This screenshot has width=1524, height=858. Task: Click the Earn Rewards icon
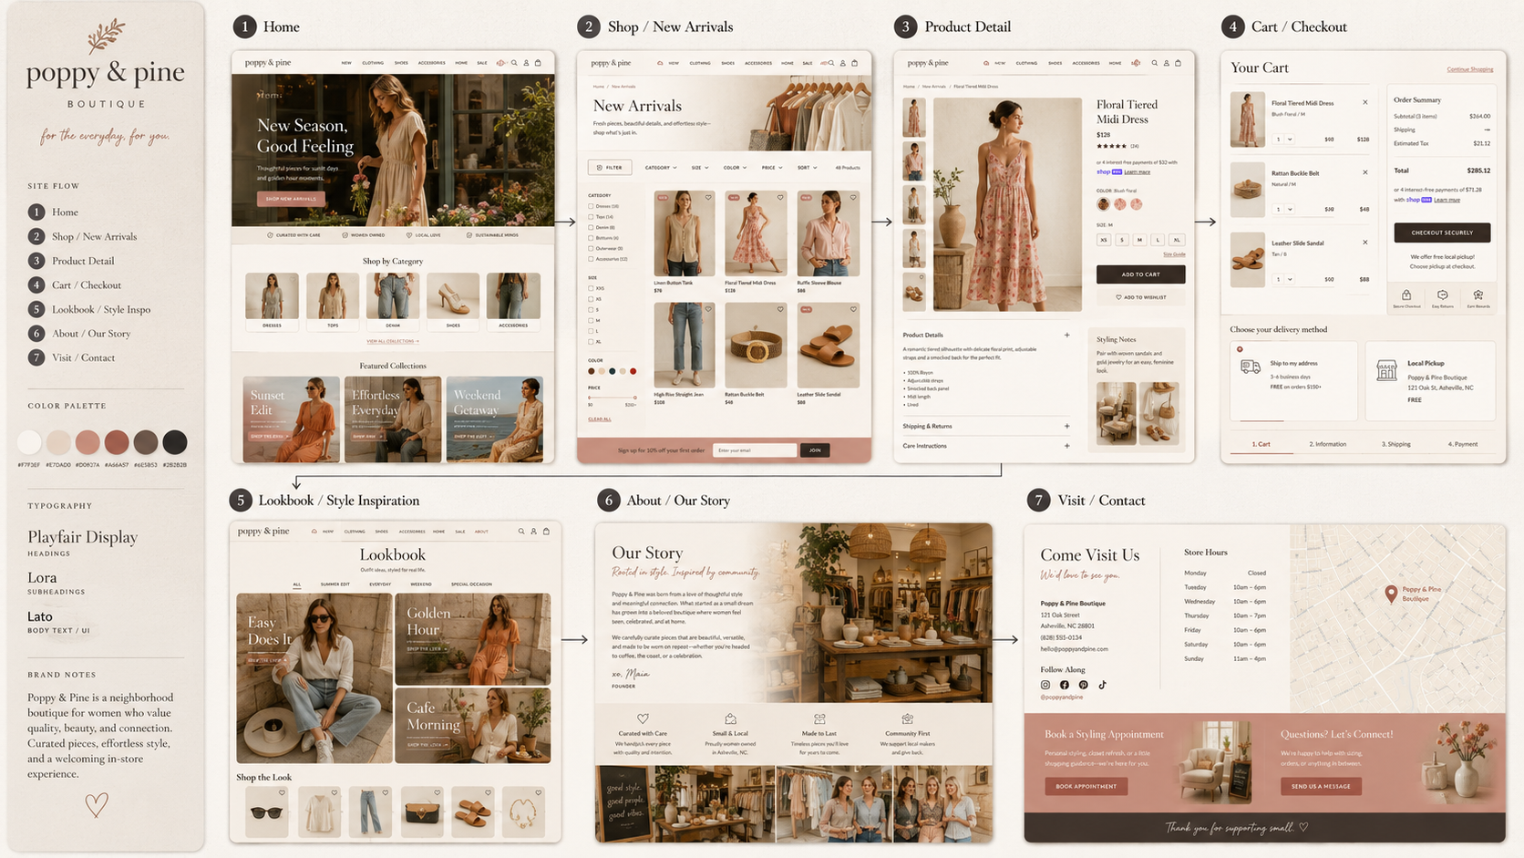tap(1478, 295)
